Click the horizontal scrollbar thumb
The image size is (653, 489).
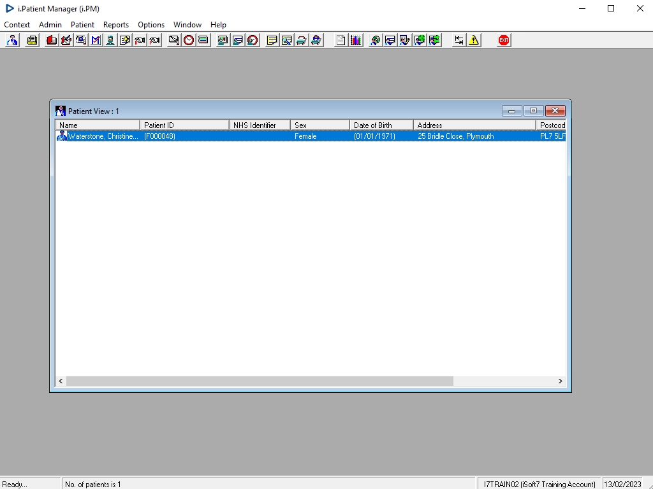[260, 381]
